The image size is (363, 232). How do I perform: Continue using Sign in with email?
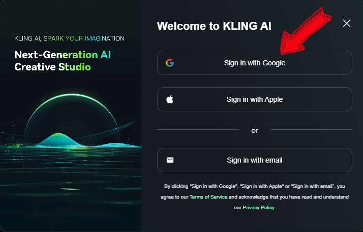click(x=255, y=160)
